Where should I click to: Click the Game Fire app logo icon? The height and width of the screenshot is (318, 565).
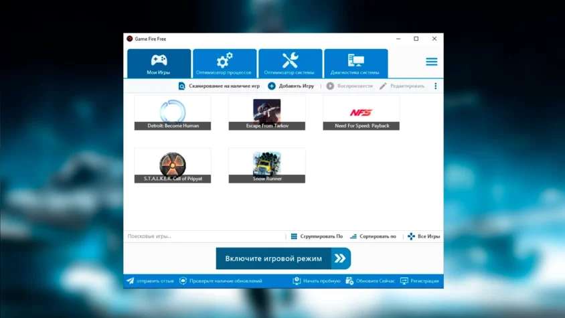(130, 39)
